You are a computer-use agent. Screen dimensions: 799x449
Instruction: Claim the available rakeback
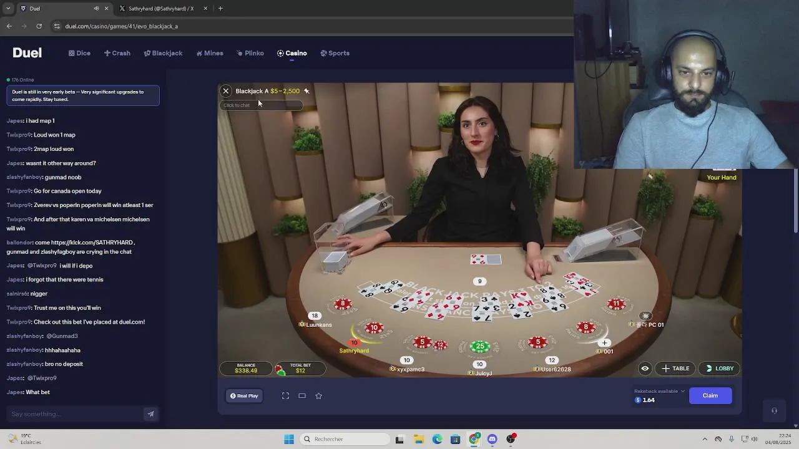[710, 395]
